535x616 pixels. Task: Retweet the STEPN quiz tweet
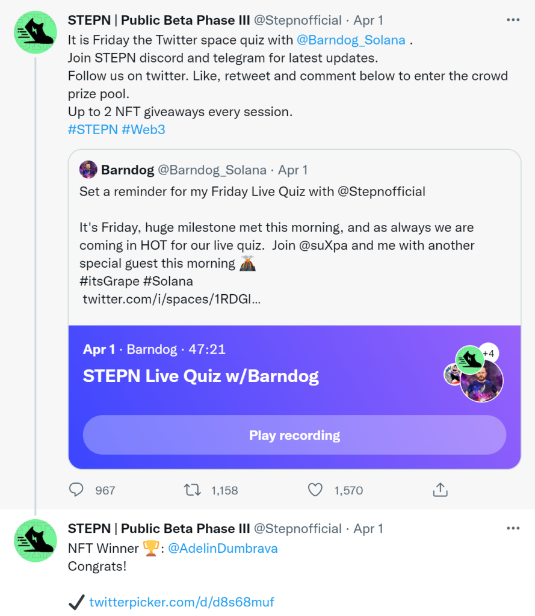192,490
